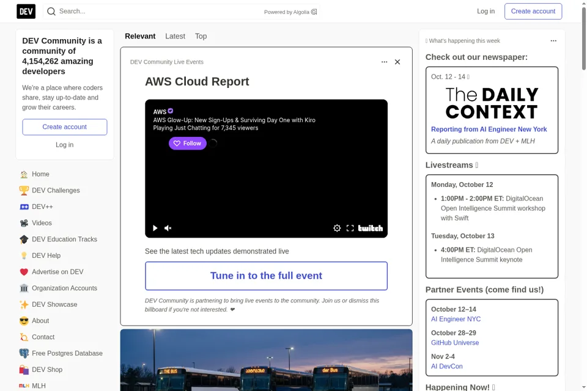The image size is (587, 391).
Task: Follow the AWS Twitch channel
Action: tap(188, 144)
